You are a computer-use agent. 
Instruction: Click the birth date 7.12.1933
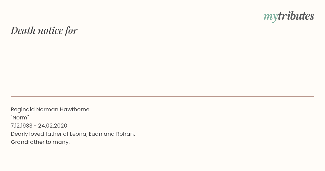[22, 126]
